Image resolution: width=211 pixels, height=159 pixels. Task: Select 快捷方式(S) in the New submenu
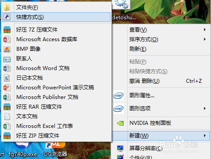(56, 17)
